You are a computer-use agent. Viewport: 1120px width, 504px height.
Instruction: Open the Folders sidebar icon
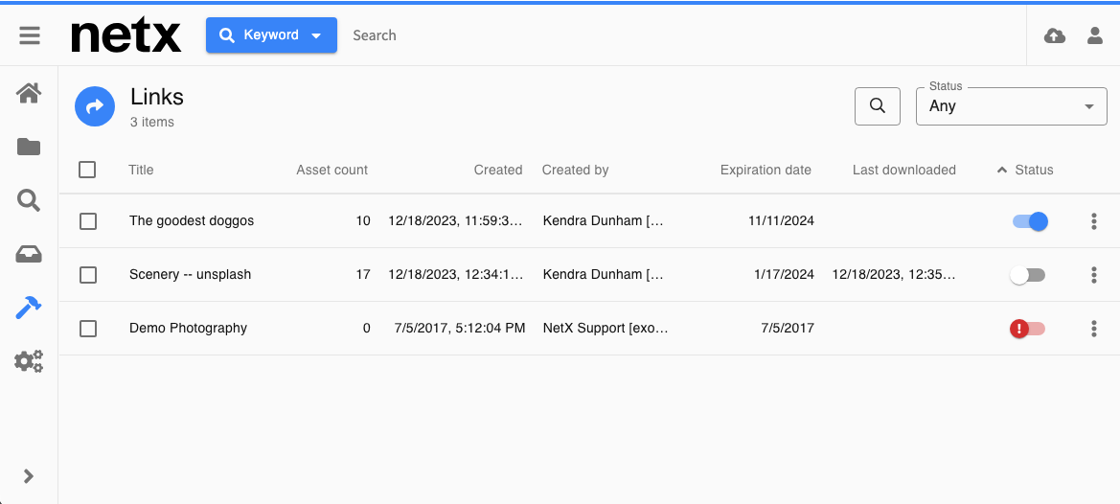(29, 147)
